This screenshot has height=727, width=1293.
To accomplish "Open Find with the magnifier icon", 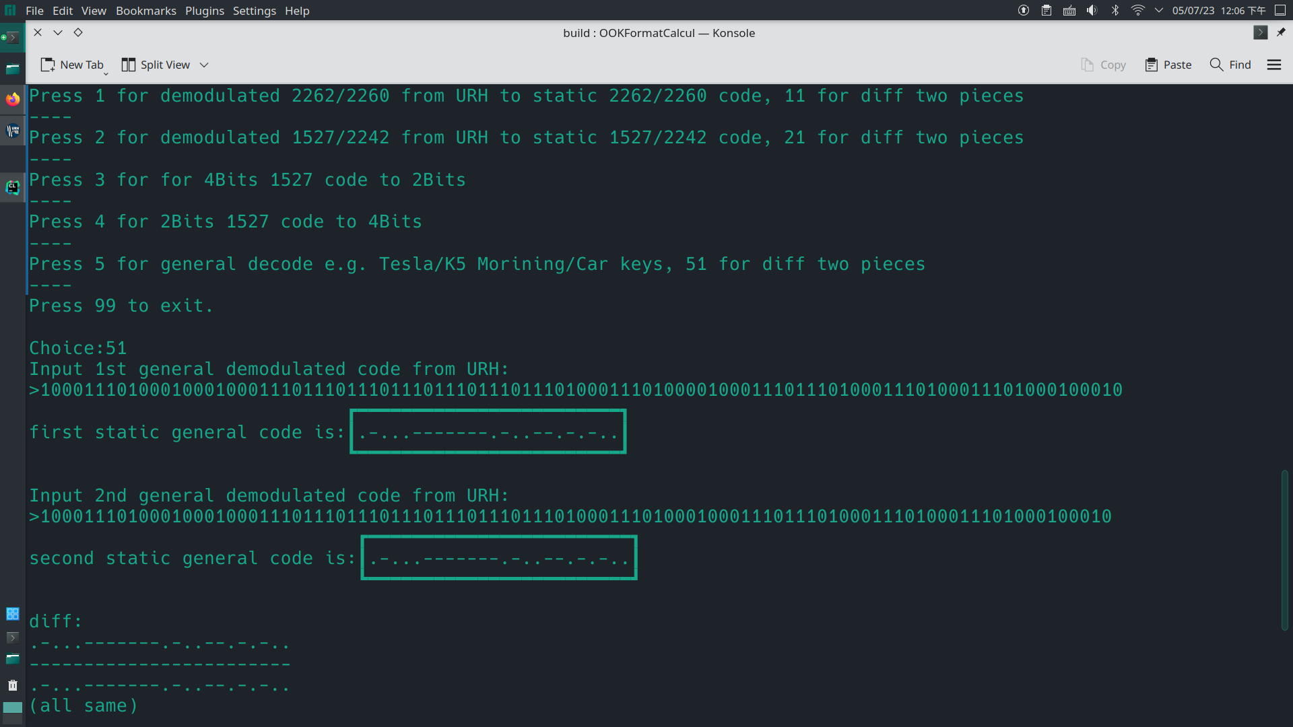I will 1216,65.
